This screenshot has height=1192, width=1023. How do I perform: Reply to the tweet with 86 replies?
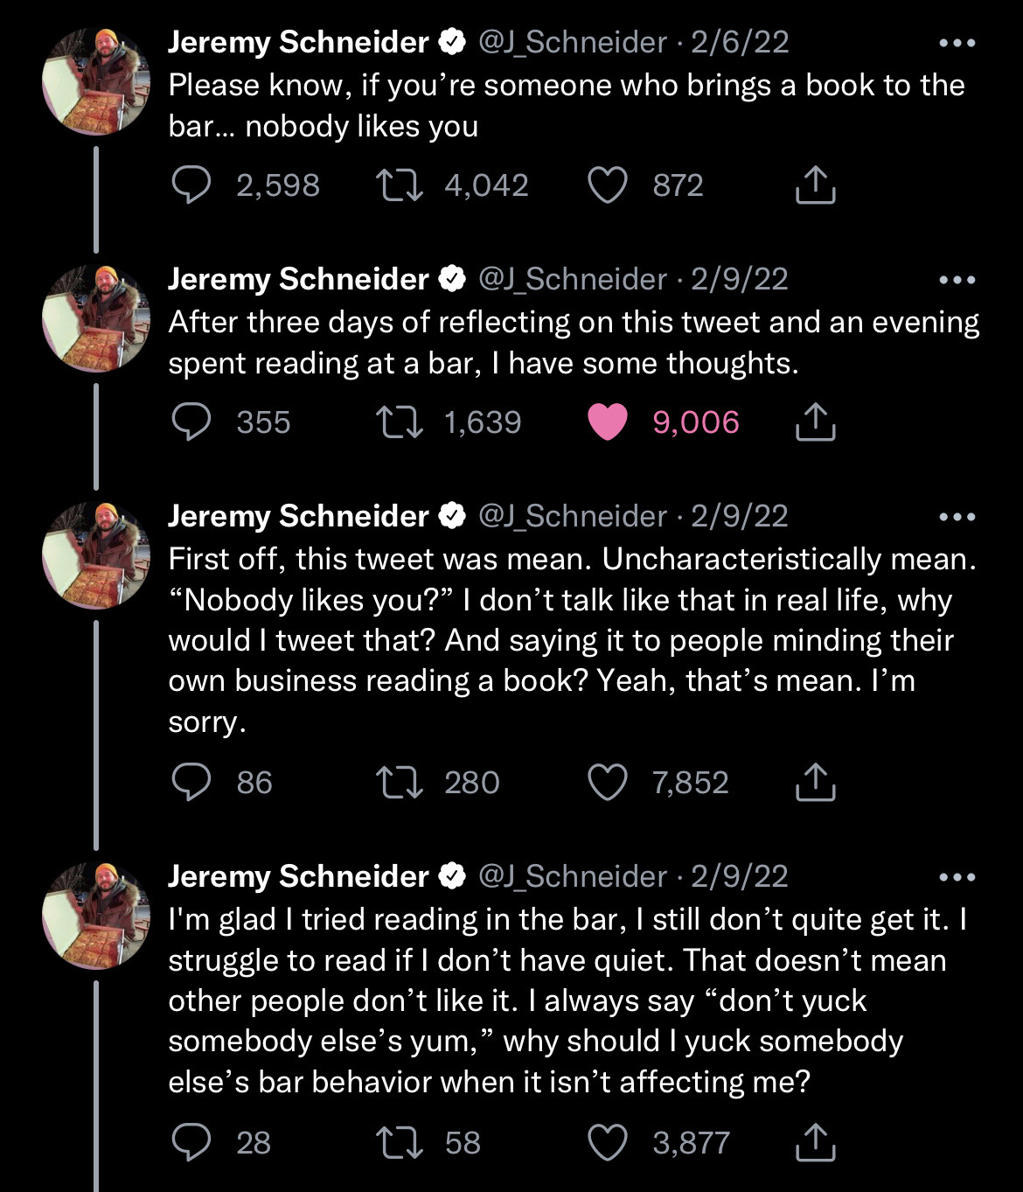point(191,782)
